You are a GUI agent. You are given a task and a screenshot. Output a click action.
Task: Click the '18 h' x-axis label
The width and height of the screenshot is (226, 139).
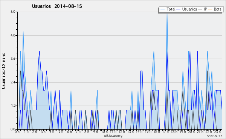174,131
